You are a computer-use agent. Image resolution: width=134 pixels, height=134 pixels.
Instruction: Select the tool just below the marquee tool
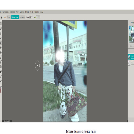(x=1, y=28)
